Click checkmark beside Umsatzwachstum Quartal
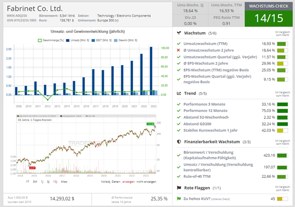This screenshot has width=295, height=207. click(x=178, y=57)
